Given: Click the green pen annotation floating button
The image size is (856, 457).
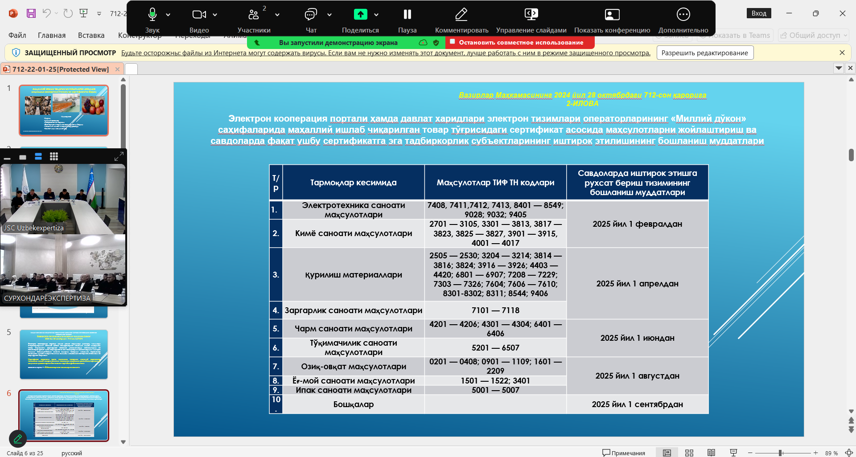Looking at the screenshot, I should [18, 439].
